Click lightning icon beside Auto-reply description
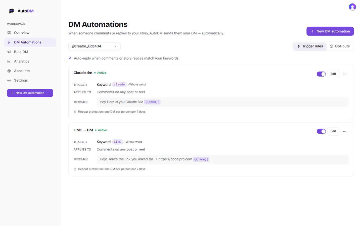 (70, 58)
